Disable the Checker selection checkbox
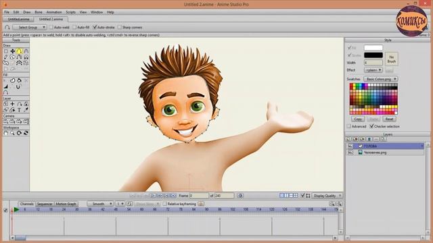Viewport: 433px width, 243px height. click(371, 126)
